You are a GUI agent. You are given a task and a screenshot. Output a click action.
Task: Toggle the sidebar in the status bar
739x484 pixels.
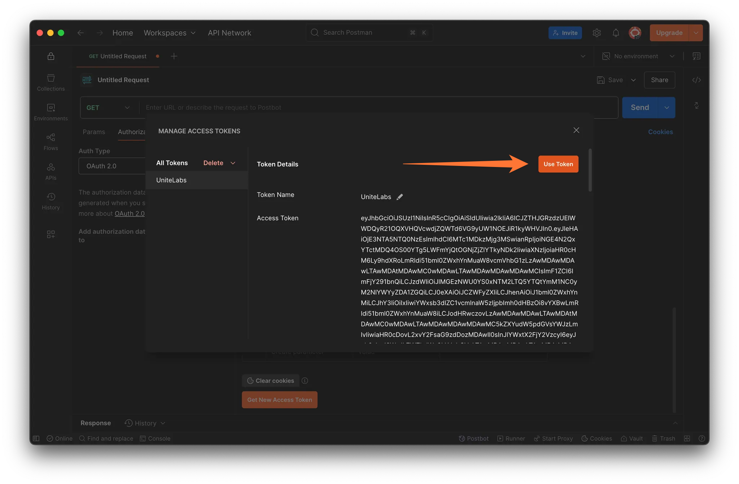36,439
